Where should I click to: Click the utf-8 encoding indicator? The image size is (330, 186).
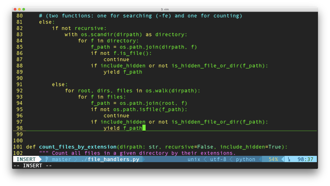pyautogui.click(x=218, y=159)
